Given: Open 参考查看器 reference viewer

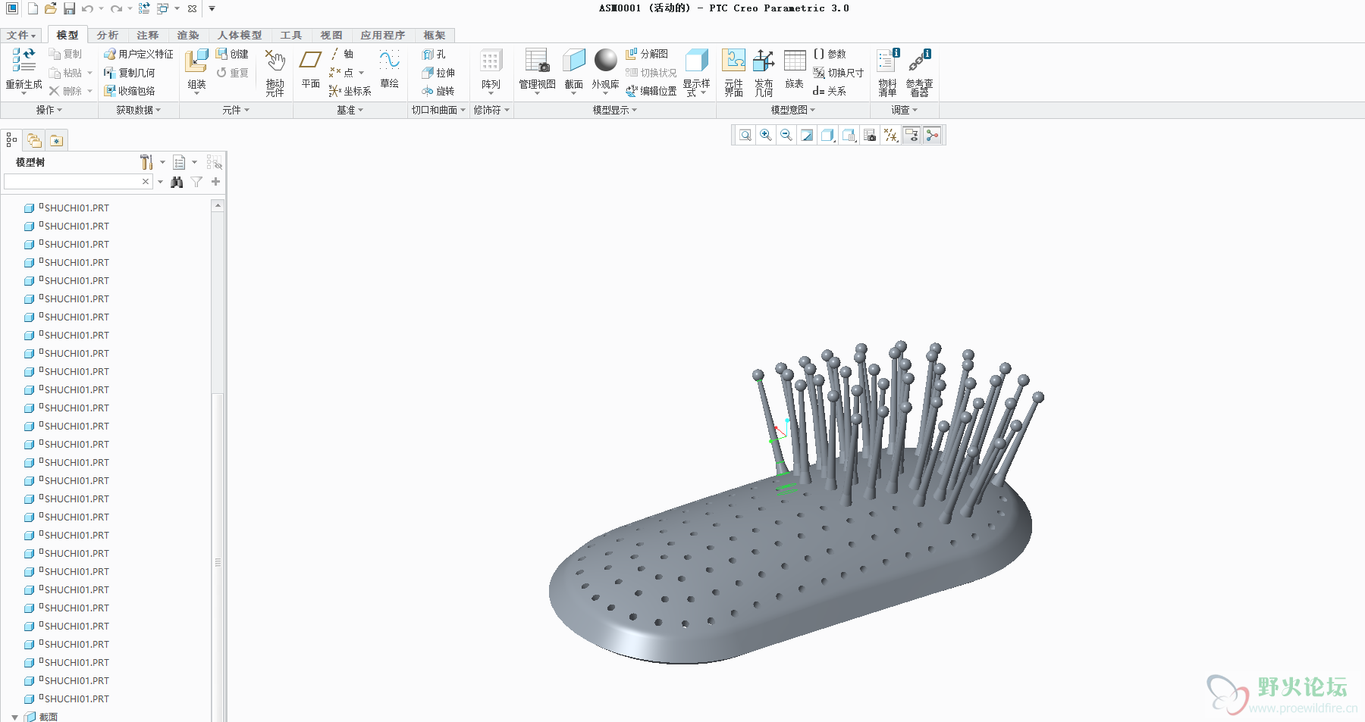Looking at the screenshot, I should (x=919, y=73).
